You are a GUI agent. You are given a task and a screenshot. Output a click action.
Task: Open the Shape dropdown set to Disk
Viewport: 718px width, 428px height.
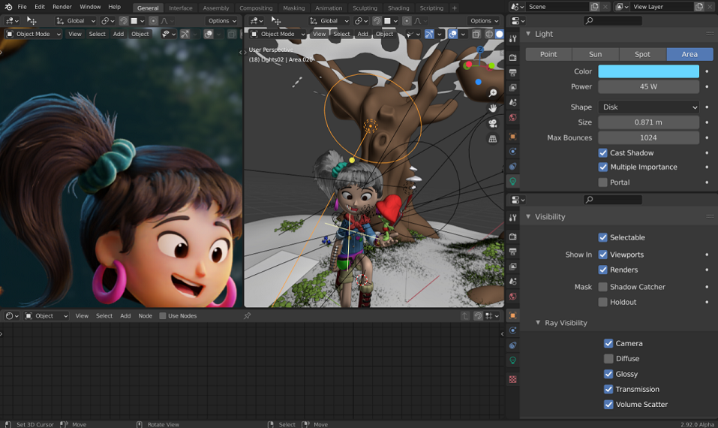[648, 107]
